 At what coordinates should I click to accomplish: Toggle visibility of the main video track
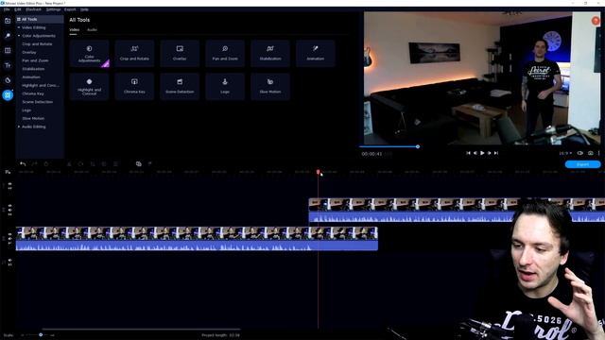point(9,235)
